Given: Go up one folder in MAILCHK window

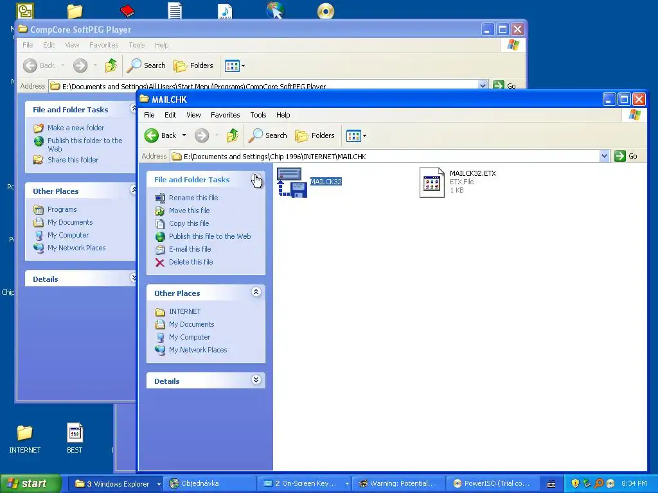Looking at the screenshot, I should pos(233,135).
